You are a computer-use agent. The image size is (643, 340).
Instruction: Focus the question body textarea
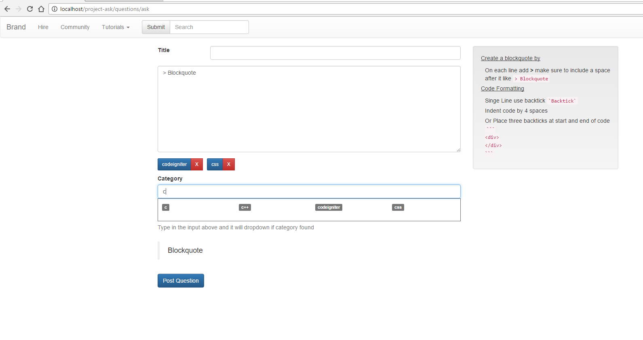[309, 109]
